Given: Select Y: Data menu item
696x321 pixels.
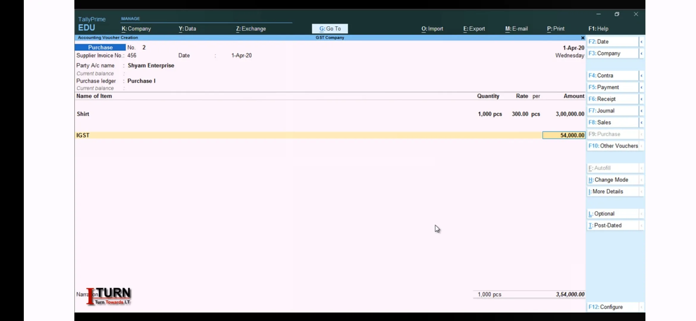Looking at the screenshot, I should [x=187, y=28].
